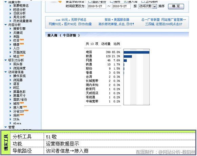Collapse the 内容分析 section
The height and width of the screenshot is (156, 197).
(x=5, y=25)
